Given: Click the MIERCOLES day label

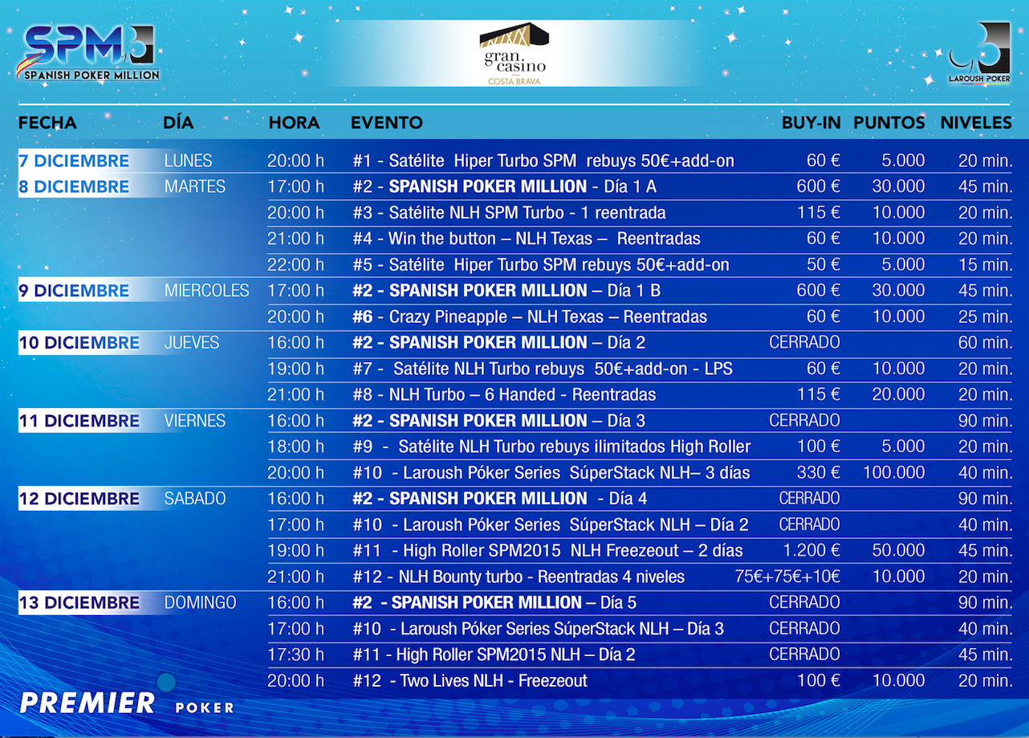Looking at the screenshot, I should (207, 291).
